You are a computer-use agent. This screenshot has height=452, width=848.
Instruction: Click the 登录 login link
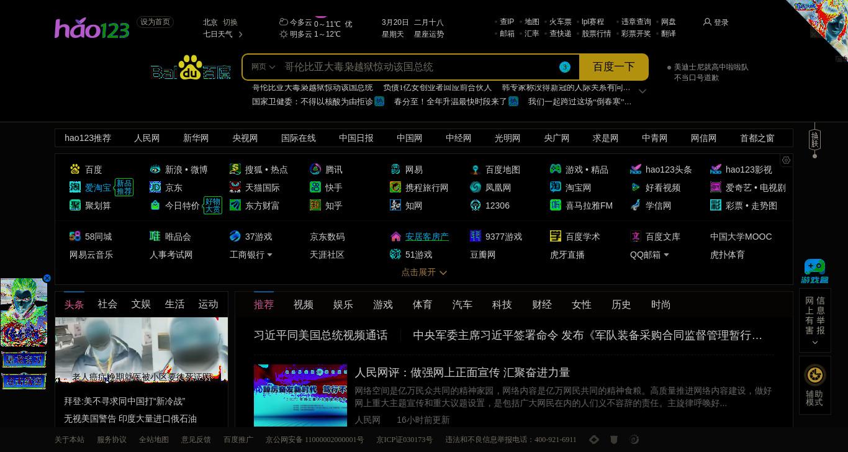tap(721, 22)
